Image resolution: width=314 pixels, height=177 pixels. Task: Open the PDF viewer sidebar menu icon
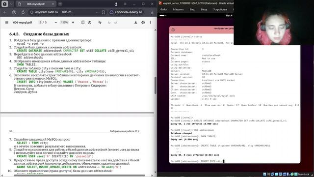point(7,22)
